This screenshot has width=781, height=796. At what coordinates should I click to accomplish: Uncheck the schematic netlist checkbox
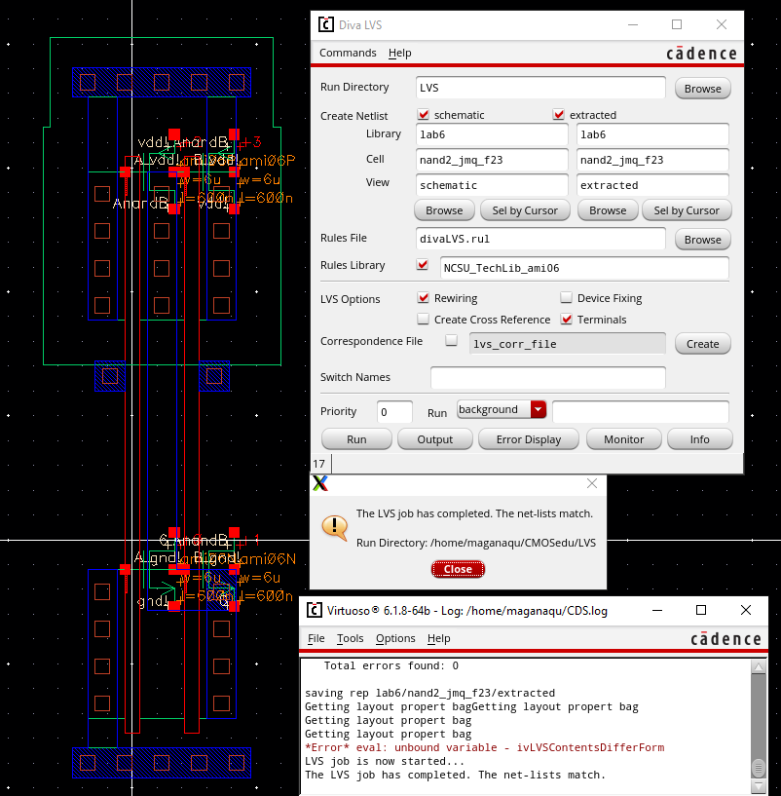point(423,115)
